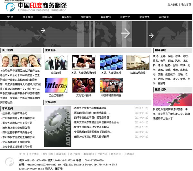Image resolution: width=193 pixels, height=171 pixels.
Task: Open 翻译报价 in the navigation bar
Action: (x=67, y=17)
